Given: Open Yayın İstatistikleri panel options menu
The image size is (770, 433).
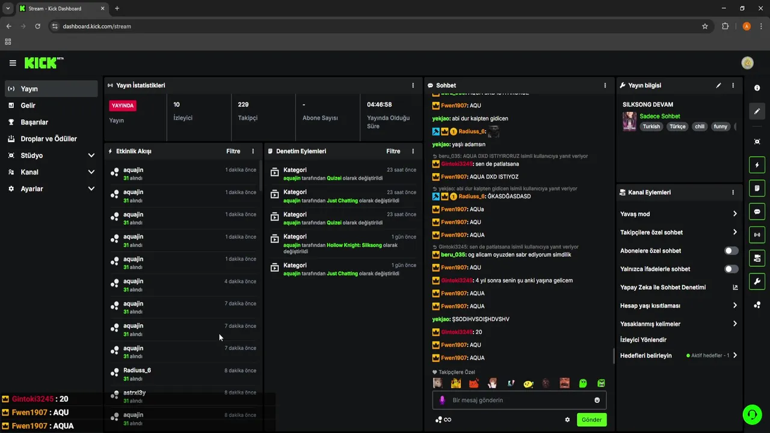Looking at the screenshot, I should point(413,85).
